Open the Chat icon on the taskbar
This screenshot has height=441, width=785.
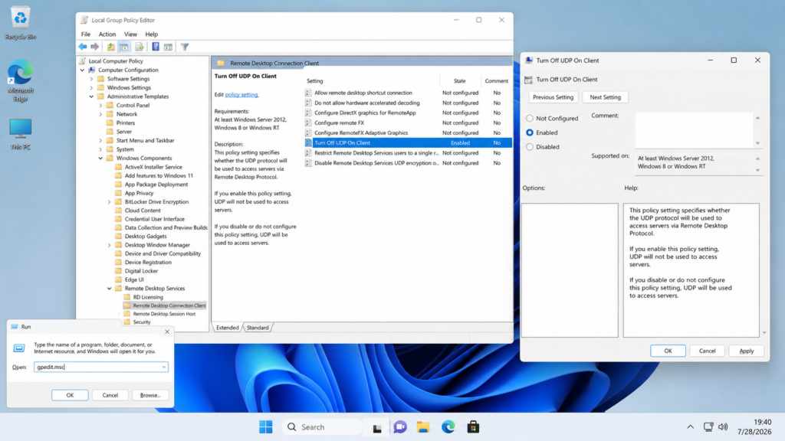[400, 427]
